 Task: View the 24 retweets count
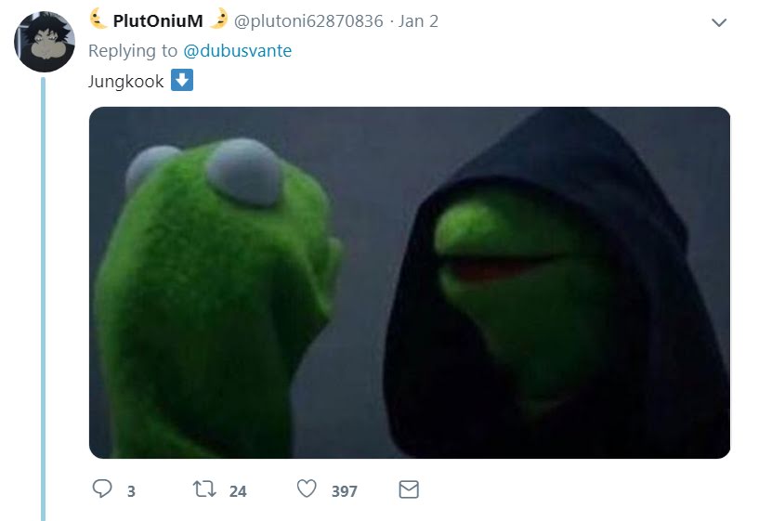[238, 491]
